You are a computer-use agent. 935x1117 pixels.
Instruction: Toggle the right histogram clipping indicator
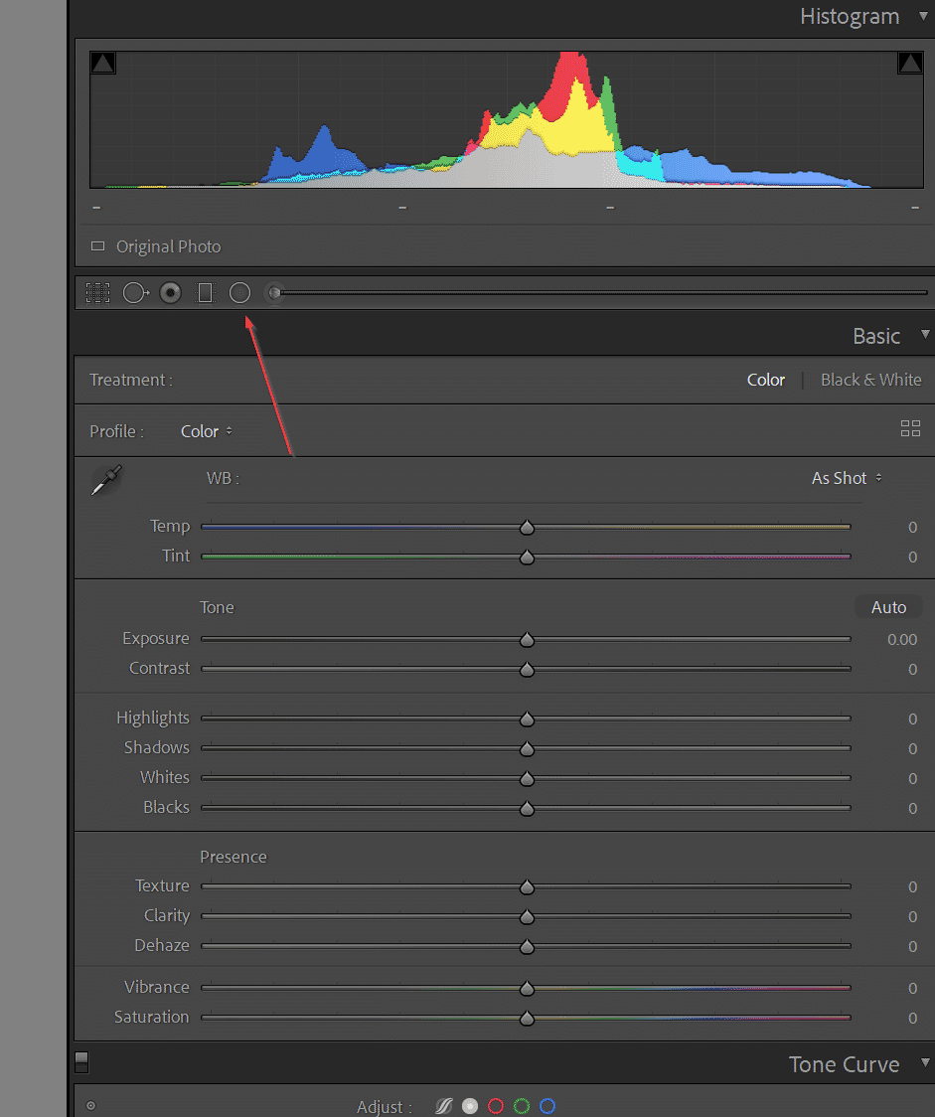point(909,62)
